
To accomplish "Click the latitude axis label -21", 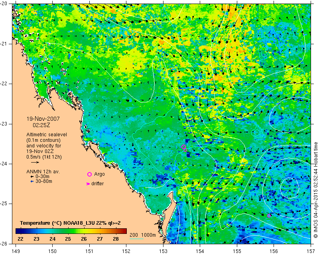I will (x=4, y=44).
